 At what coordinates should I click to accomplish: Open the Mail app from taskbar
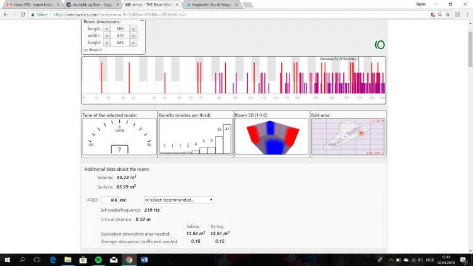click(114, 260)
